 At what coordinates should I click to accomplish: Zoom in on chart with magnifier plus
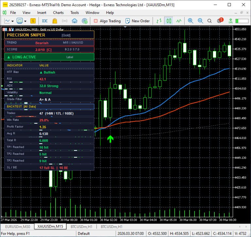coord(190,21)
